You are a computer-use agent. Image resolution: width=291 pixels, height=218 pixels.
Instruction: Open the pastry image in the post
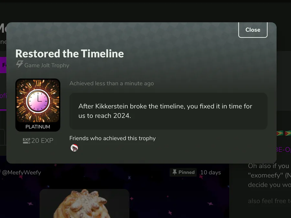pyautogui.click(x=84, y=203)
